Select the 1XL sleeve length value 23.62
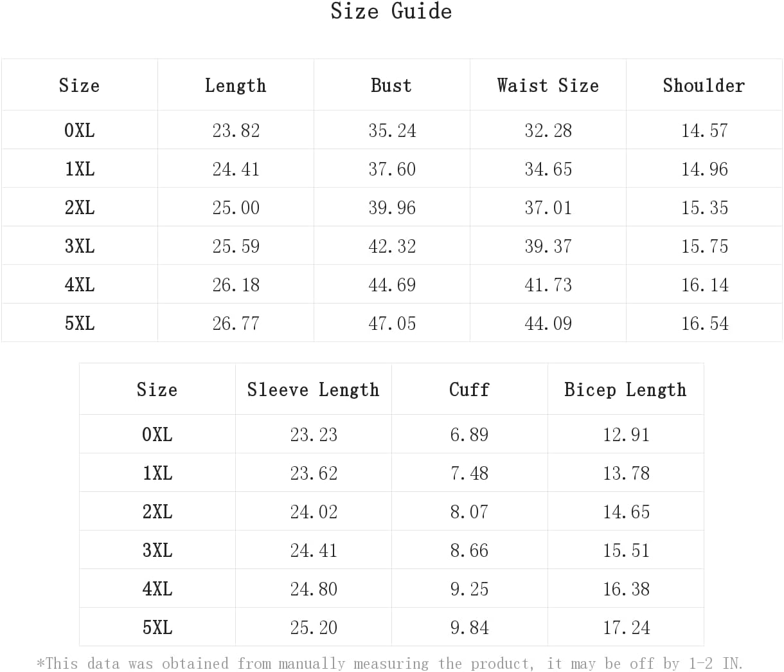The width and height of the screenshot is (784, 672). click(314, 473)
